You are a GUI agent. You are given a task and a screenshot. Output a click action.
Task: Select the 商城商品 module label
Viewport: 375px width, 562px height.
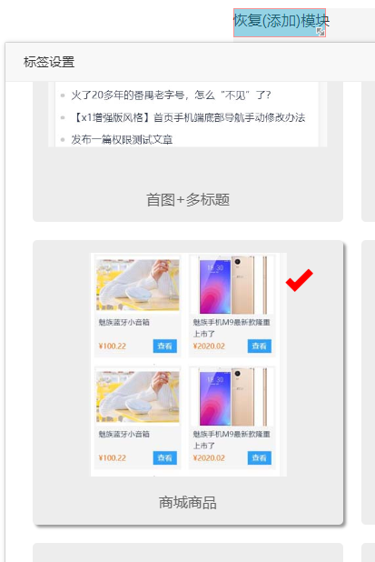pos(188,503)
